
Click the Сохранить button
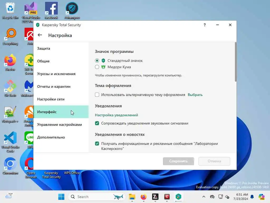point(179,161)
